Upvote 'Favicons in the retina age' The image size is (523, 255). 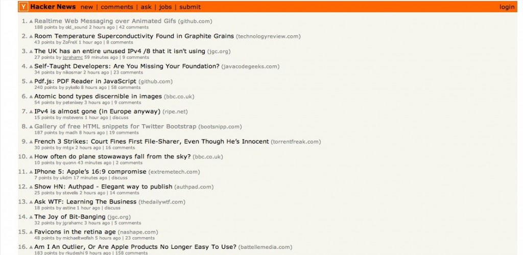coord(31,232)
